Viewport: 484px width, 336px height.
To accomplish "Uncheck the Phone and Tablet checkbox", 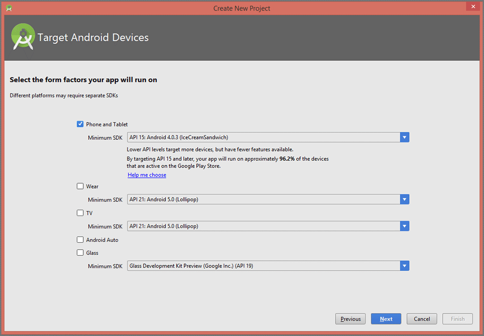I will pyautogui.click(x=80, y=124).
